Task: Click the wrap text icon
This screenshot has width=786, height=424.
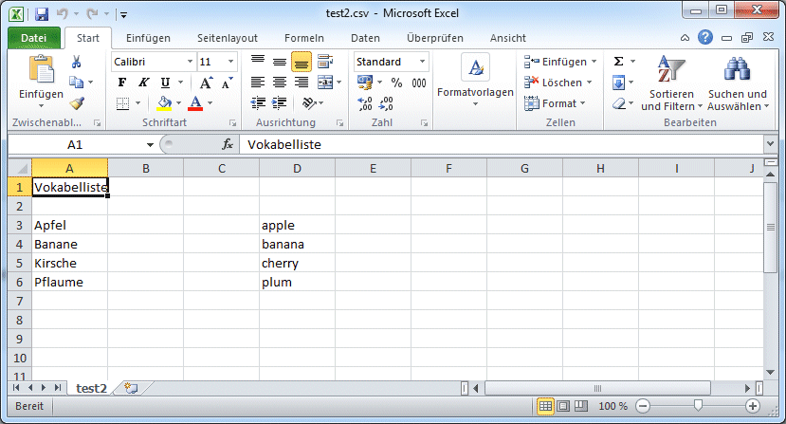Action: [x=325, y=62]
